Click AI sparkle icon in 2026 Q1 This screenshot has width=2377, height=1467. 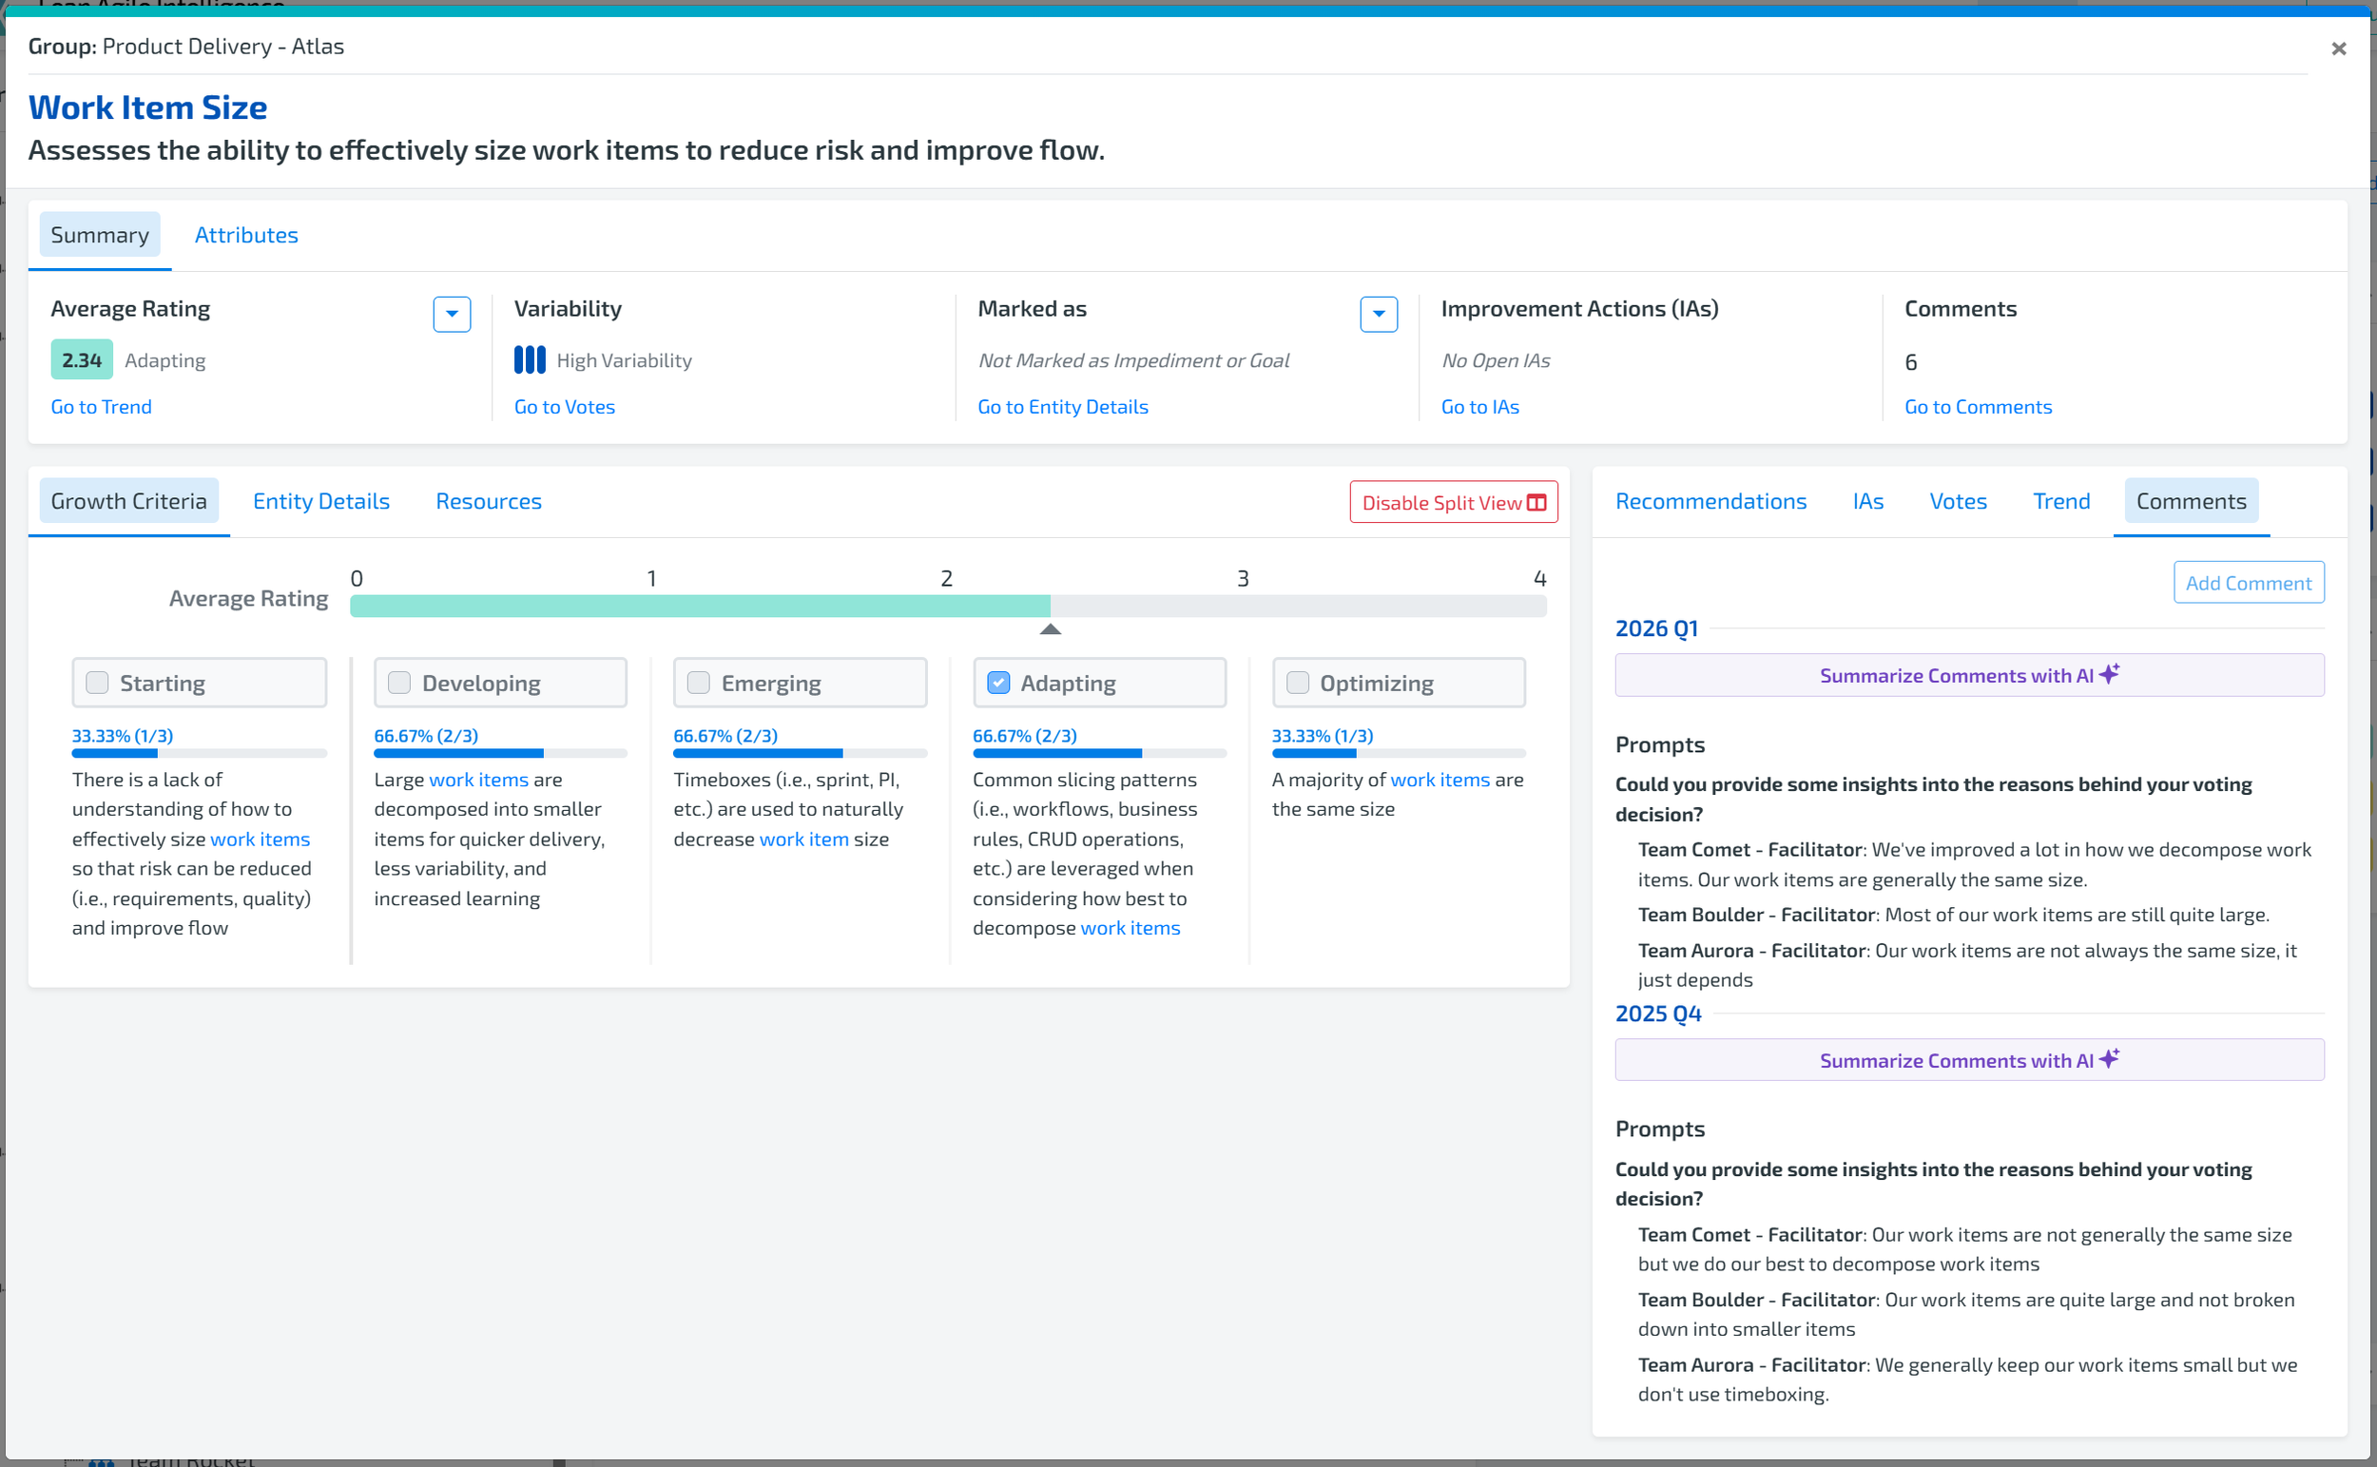coord(2109,673)
